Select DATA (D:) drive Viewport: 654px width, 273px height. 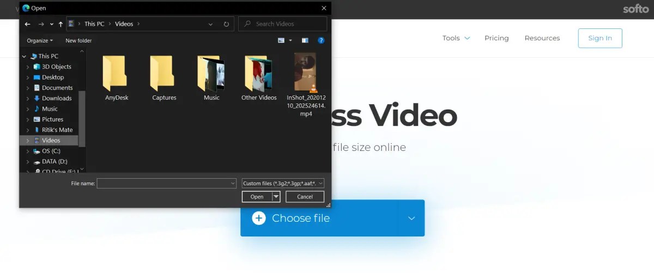[x=52, y=161]
